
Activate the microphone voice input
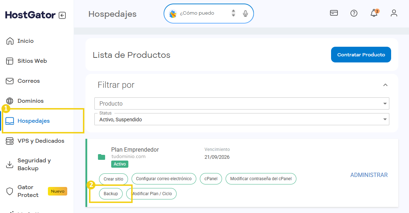tap(245, 14)
